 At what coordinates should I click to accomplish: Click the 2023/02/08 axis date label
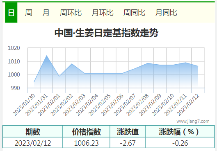coord(137,105)
